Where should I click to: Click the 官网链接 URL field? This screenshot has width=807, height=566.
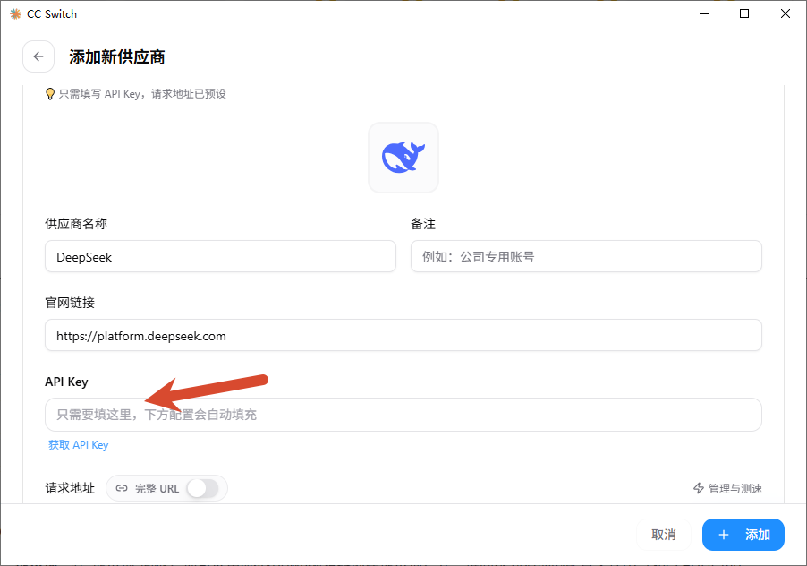403,335
